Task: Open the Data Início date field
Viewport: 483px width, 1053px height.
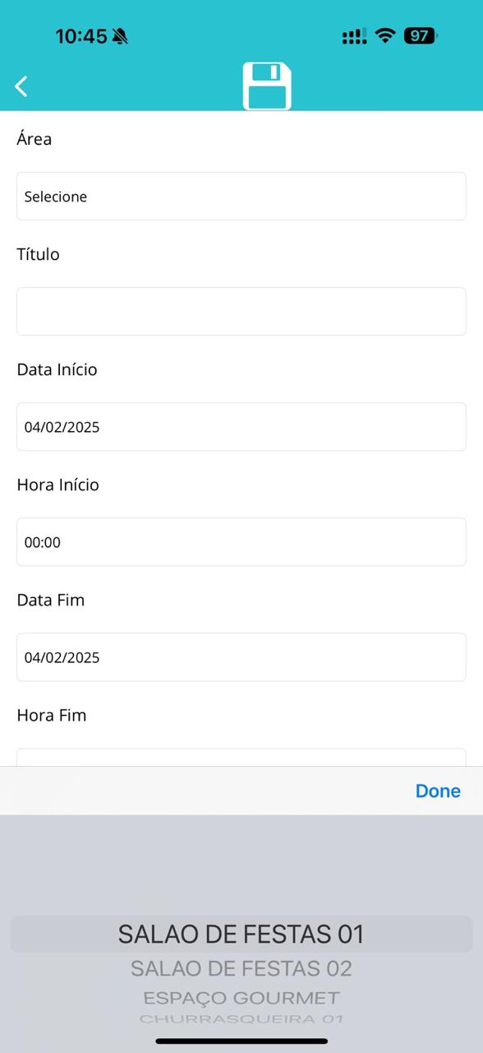Action: [241, 426]
